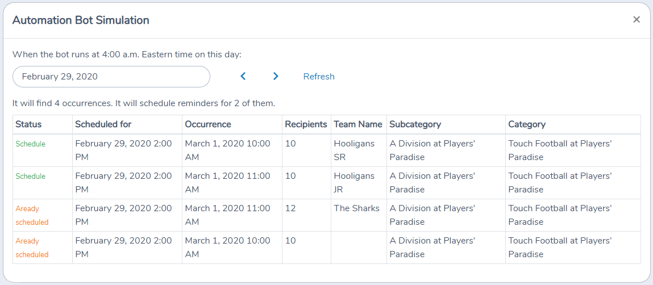Click the Hooligans SR team name

pyautogui.click(x=354, y=150)
